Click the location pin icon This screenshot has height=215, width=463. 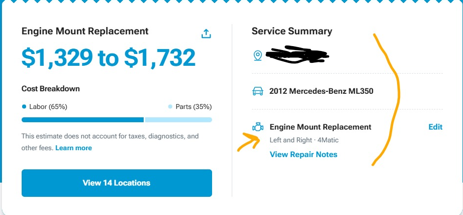coord(257,55)
